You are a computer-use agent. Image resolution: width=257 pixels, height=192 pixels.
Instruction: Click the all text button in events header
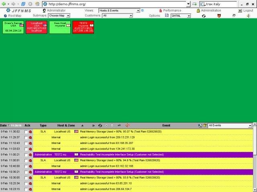119,125
